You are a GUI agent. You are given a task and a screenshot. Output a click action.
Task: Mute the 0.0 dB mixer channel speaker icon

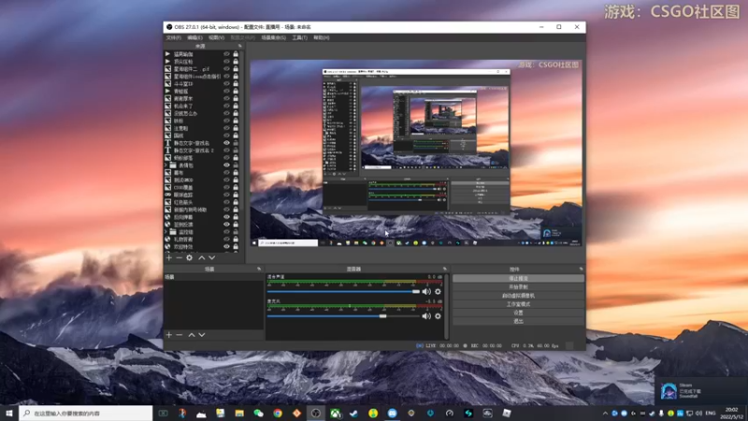coord(426,291)
